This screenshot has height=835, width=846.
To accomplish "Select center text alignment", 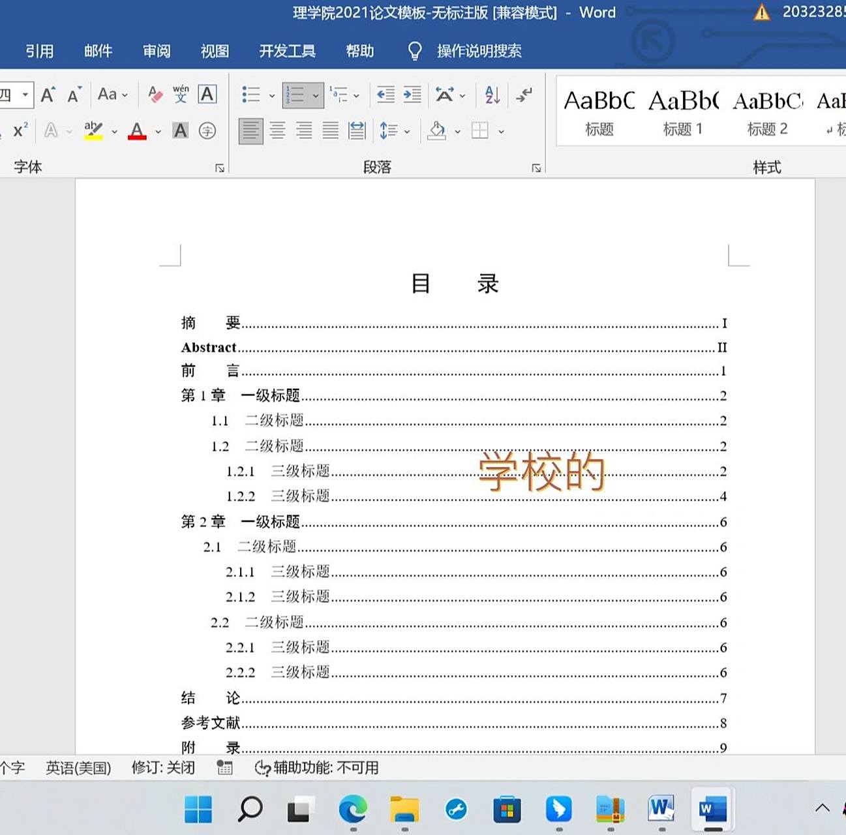I will click(x=278, y=130).
